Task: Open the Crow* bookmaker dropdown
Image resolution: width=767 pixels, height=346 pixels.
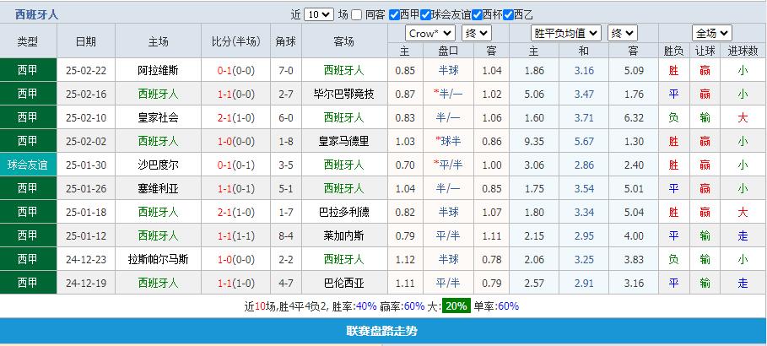Action: [x=430, y=33]
